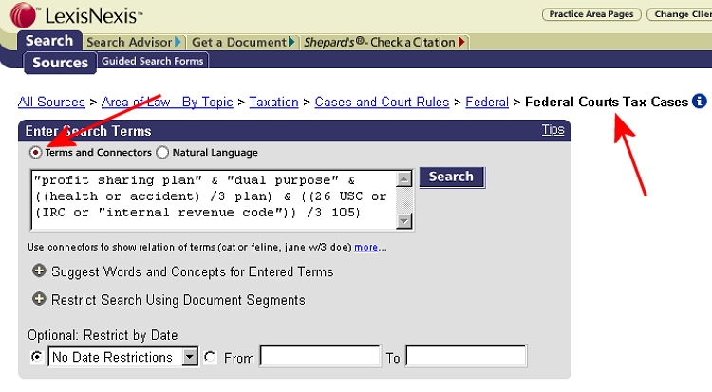Go to Federal breadcrumb link

[487, 102]
